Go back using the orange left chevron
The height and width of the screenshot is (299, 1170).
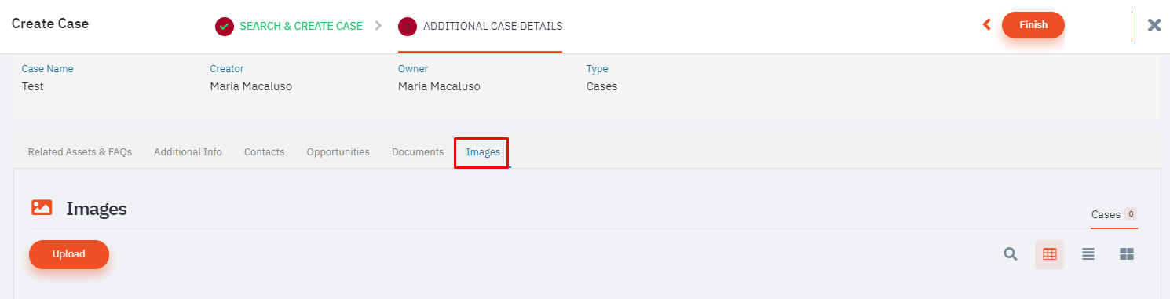coord(987,25)
